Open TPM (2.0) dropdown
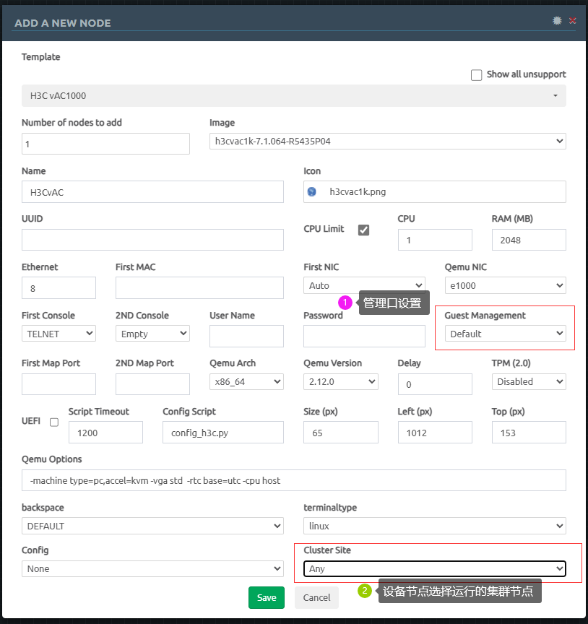 tap(529, 381)
